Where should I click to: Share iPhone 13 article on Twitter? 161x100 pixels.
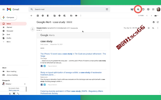pos(45,66)
